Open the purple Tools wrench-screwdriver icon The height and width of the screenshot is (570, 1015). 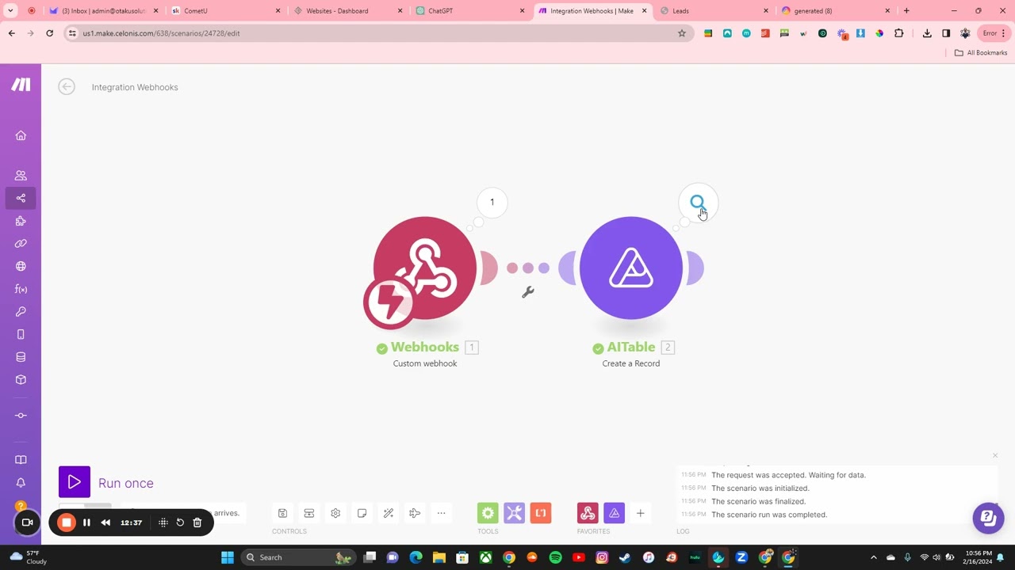point(515,513)
